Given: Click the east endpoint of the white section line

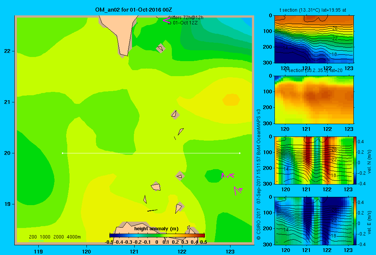Looking at the screenshot, I should [240, 153].
